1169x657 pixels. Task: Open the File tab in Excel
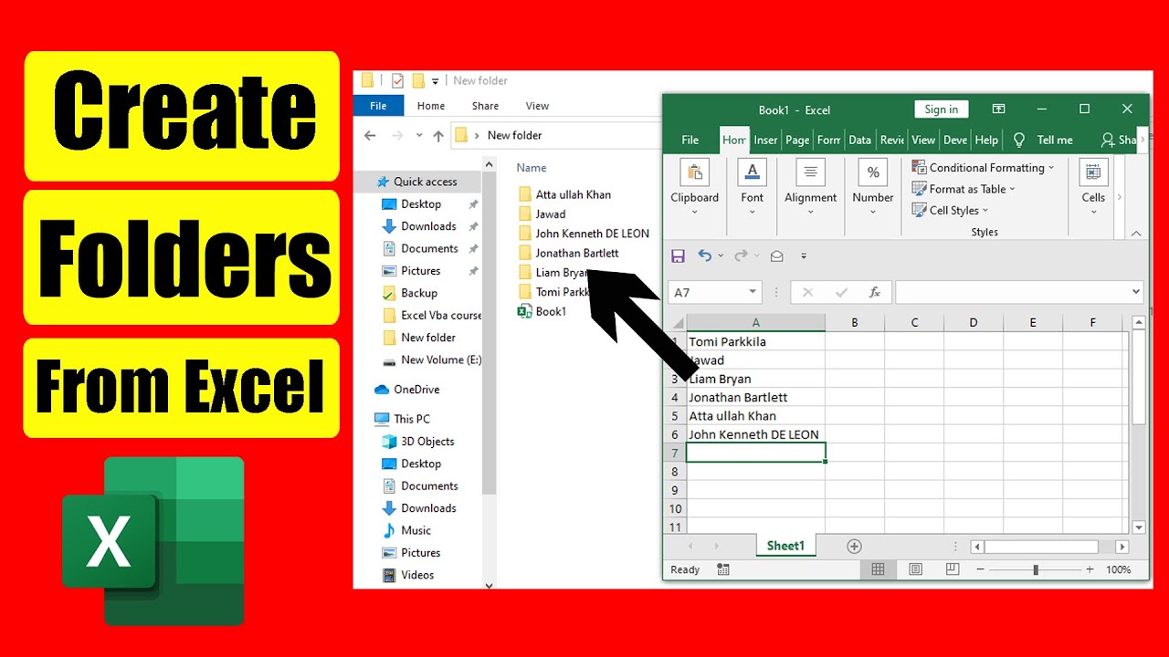point(690,140)
